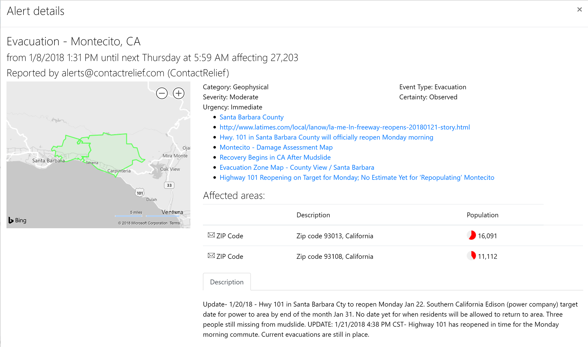The width and height of the screenshot is (588, 347).
Task: Open Montecito - Damage Assessment Map link
Action: 276,147
